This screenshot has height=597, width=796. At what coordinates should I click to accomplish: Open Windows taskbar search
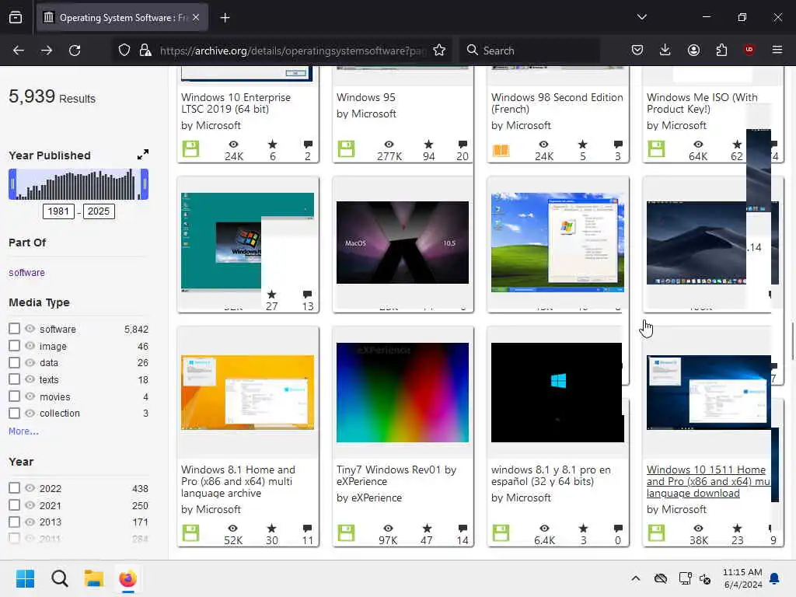click(59, 578)
